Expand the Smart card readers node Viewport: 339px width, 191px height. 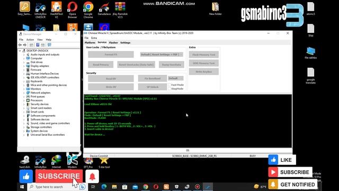pyautogui.click(x=24, y=108)
